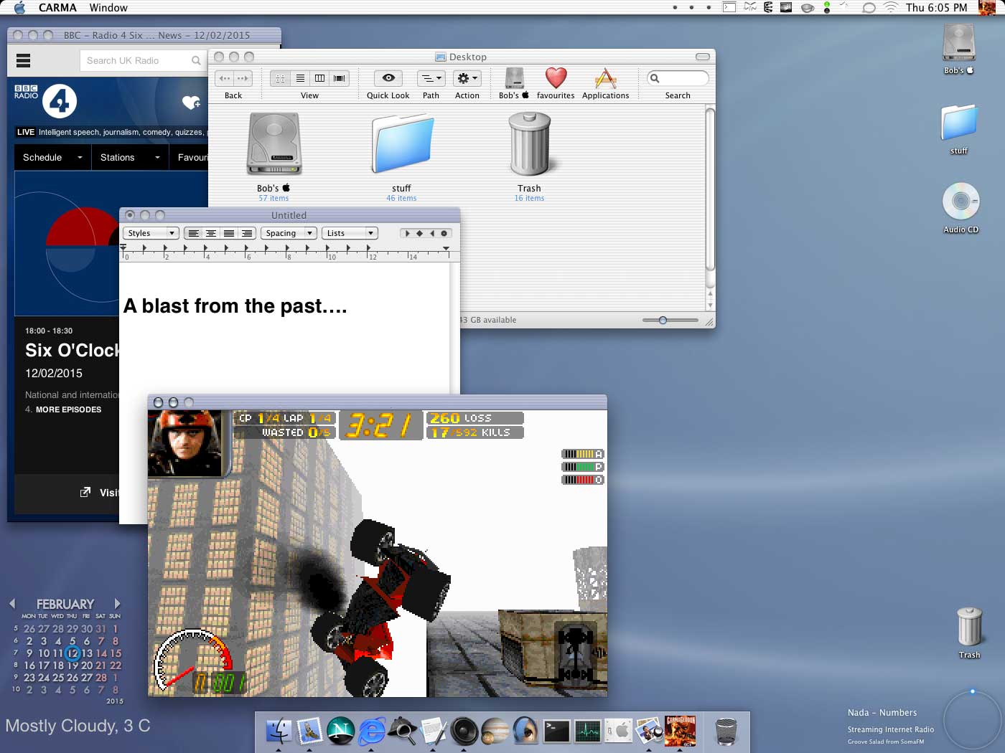This screenshot has height=753, width=1005.
Task: Toggle Desktop window toolbar pill button
Action: (703, 57)
